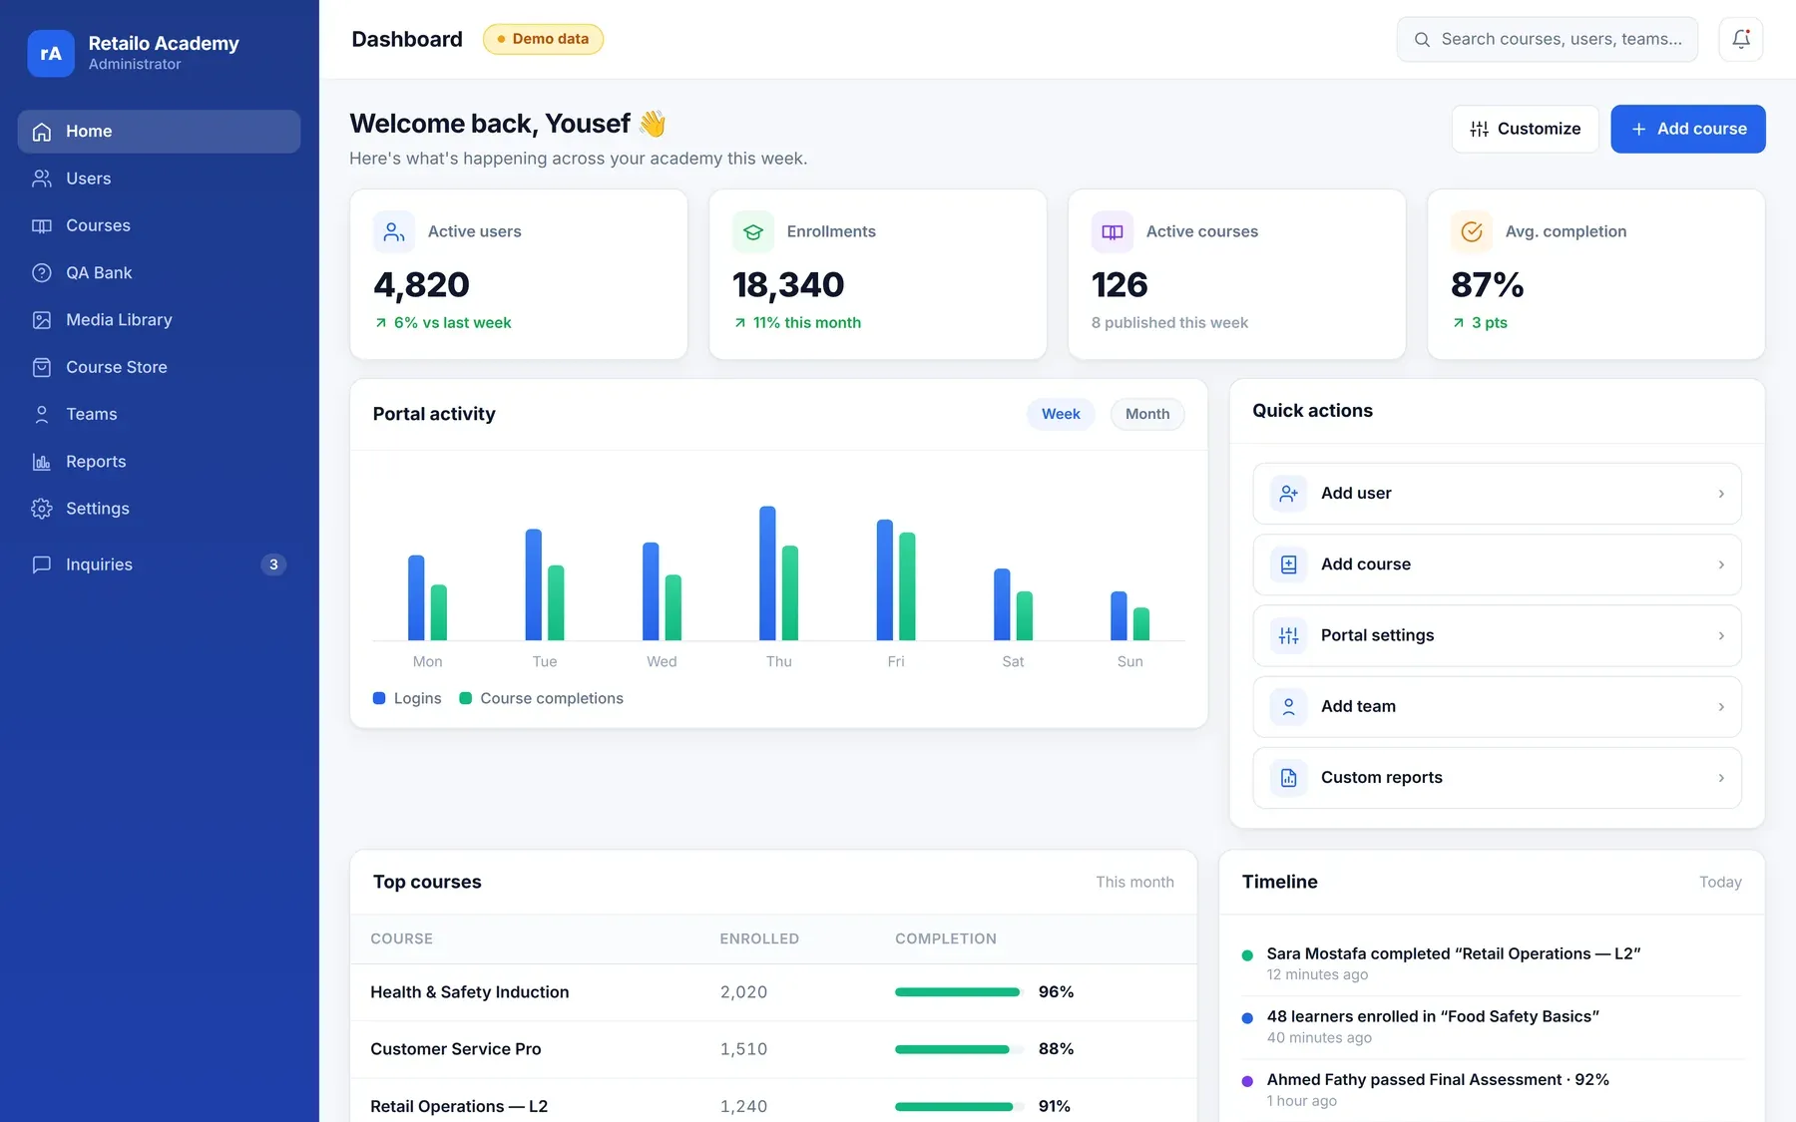
Task: Click the Customize button
Action: point(1525,129)
